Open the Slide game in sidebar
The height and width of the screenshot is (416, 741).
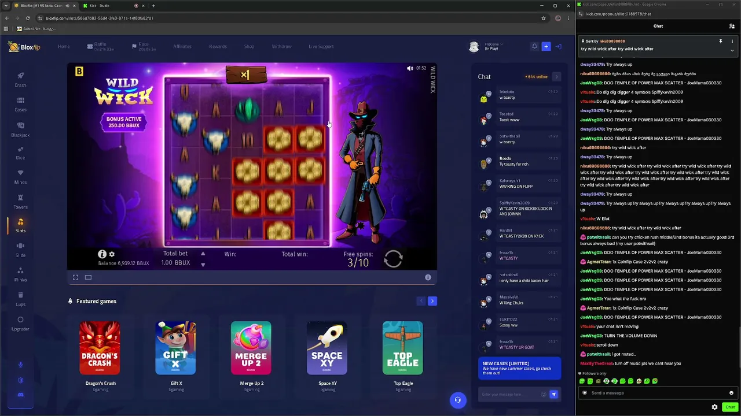pos(20,250)
